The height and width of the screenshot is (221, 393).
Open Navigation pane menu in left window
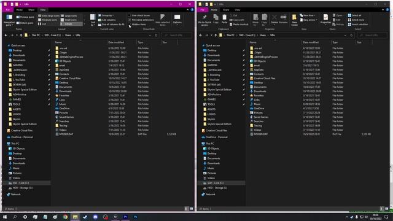coord(9,20)
